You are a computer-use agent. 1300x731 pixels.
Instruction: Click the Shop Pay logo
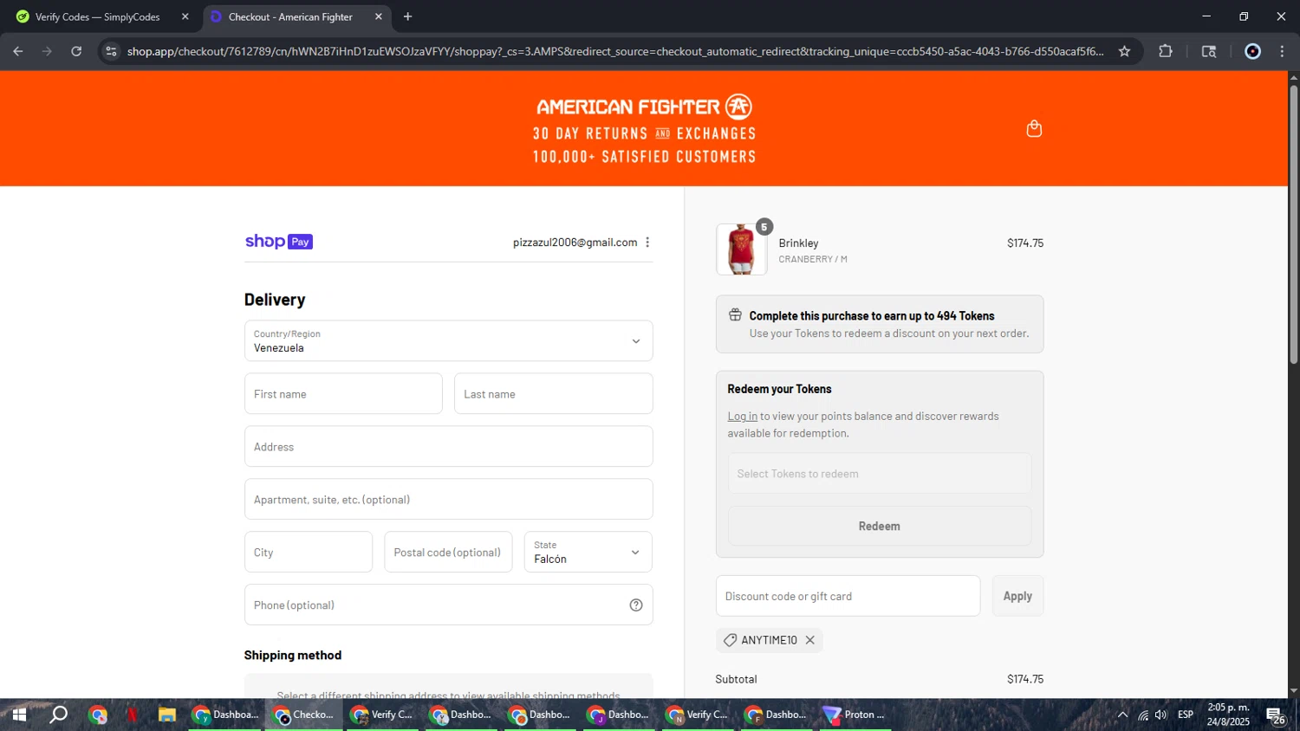279,242
